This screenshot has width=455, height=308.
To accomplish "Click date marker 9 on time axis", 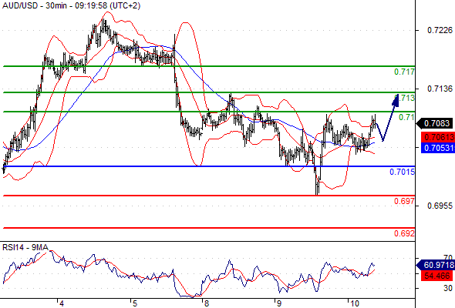I will click(278, 303).
